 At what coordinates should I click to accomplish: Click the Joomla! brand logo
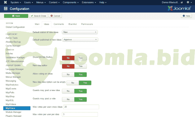pos(179,9)
